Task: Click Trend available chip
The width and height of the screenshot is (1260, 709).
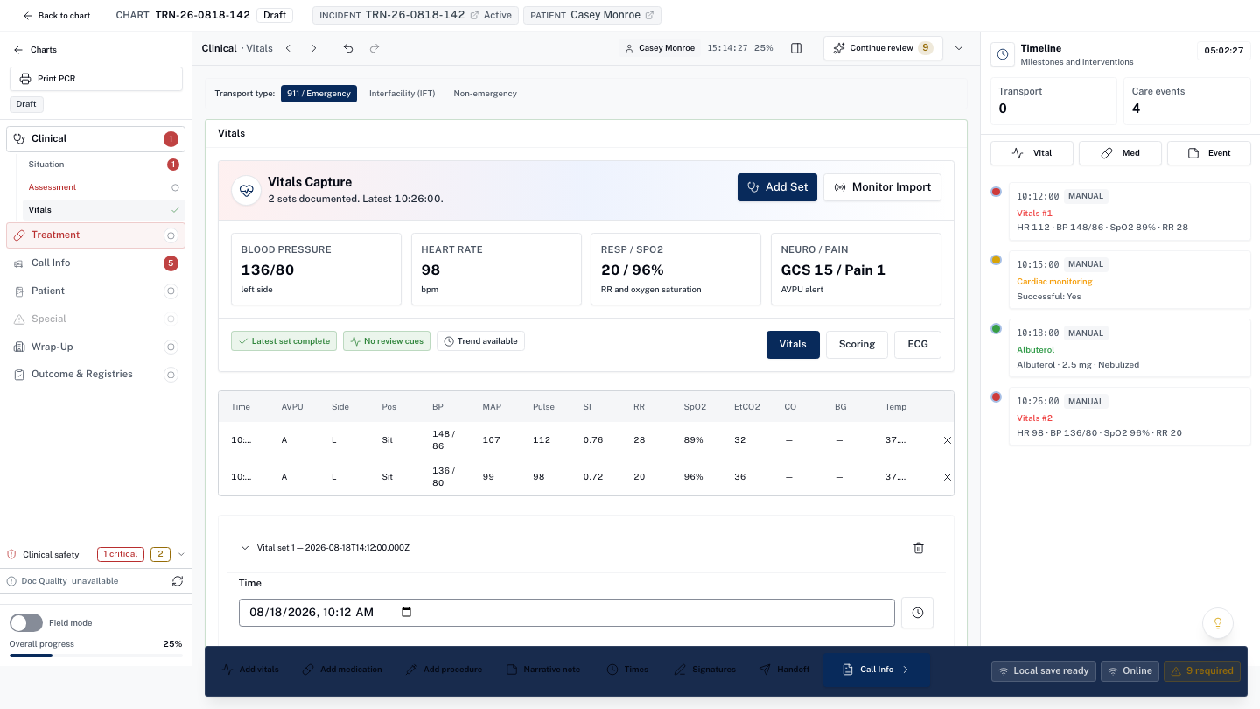Action: click(x=480, y=341)
